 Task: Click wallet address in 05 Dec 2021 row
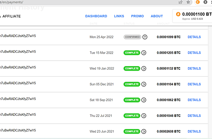18,83
